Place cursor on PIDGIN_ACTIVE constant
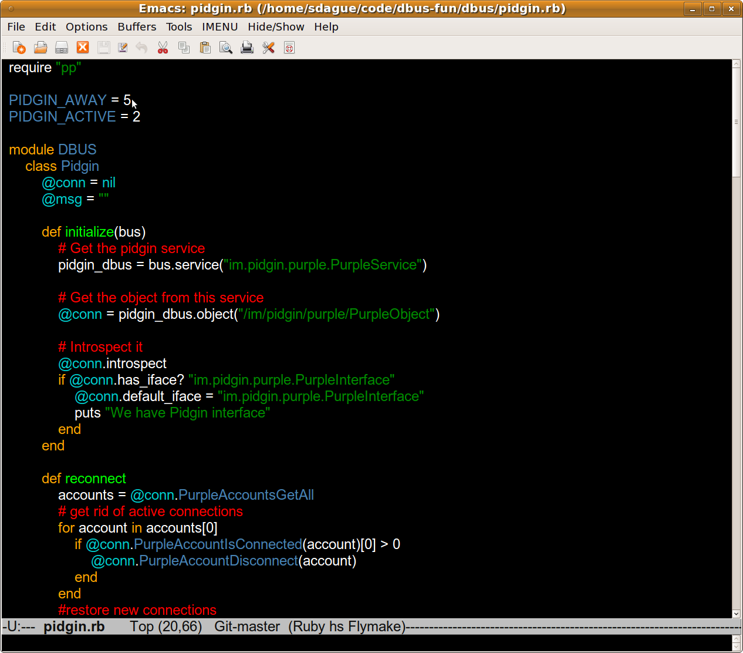 coord(62,117)
